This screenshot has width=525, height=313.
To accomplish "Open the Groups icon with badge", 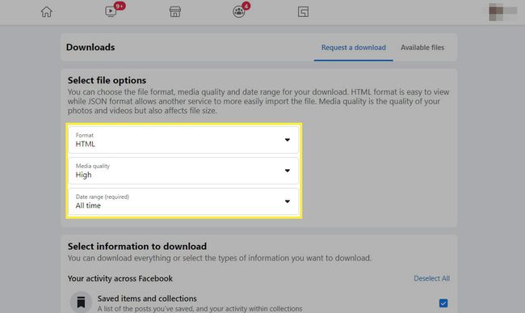I will coord(239,12).
